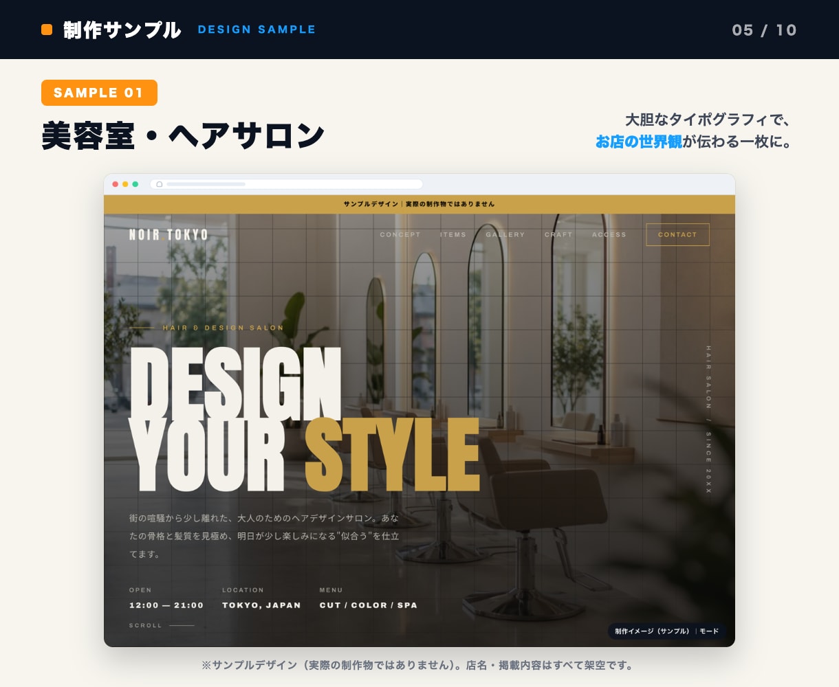Click the TOKYO, JAPAN location text

point(261,605)
